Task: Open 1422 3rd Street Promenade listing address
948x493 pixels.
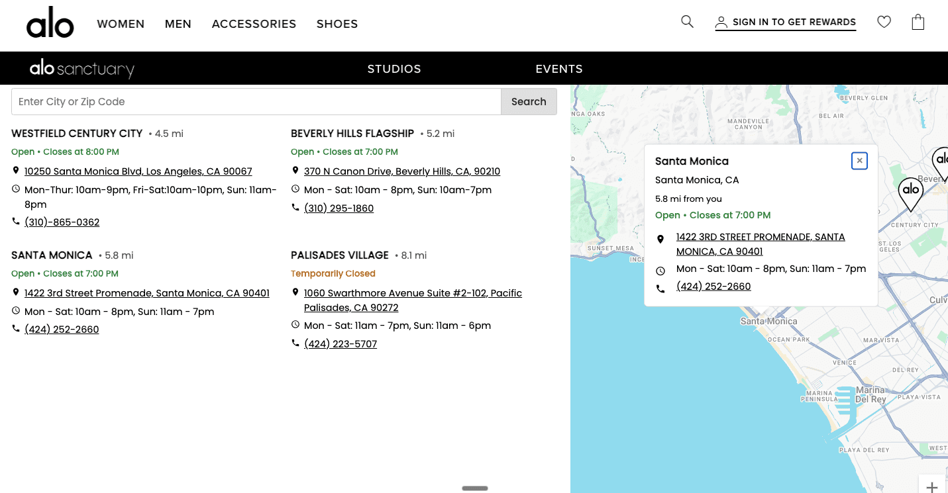Action: click(147, 293)
